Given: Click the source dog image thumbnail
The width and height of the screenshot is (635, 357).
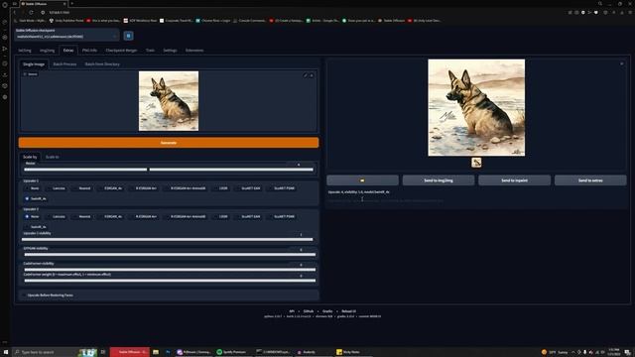Looking at the screenshot, I should point(169,101).
